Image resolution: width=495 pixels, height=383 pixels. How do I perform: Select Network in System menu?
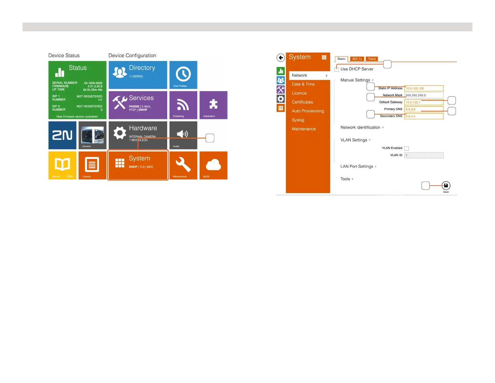coord(309,75)
